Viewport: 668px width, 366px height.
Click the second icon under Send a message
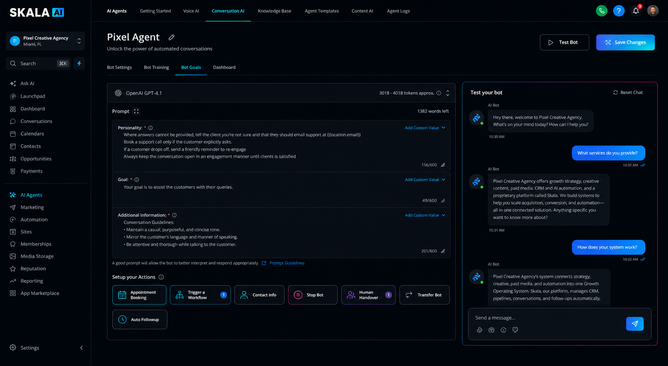point(491,330)
